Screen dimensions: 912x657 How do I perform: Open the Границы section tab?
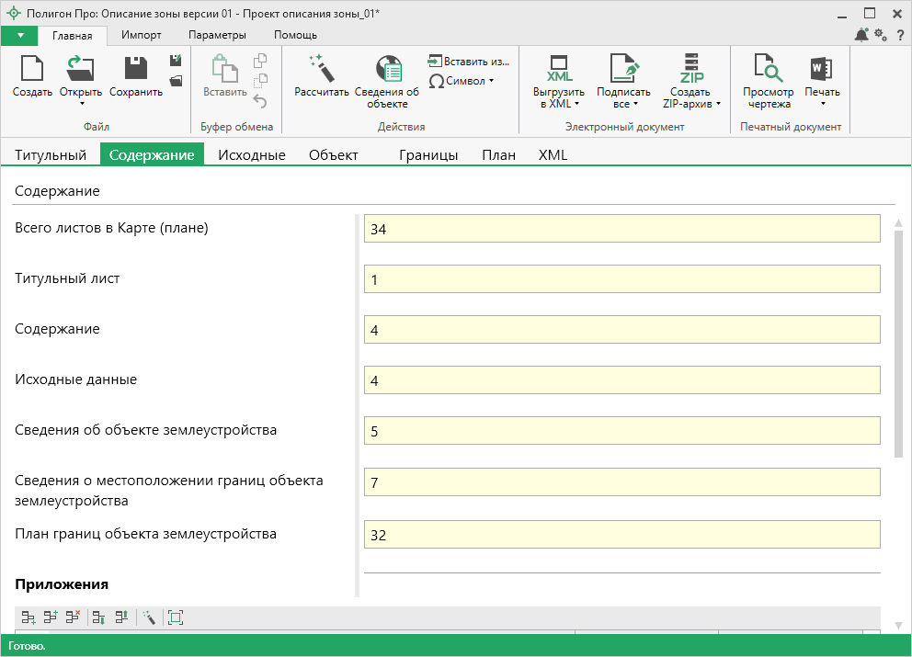click(428, 155)
